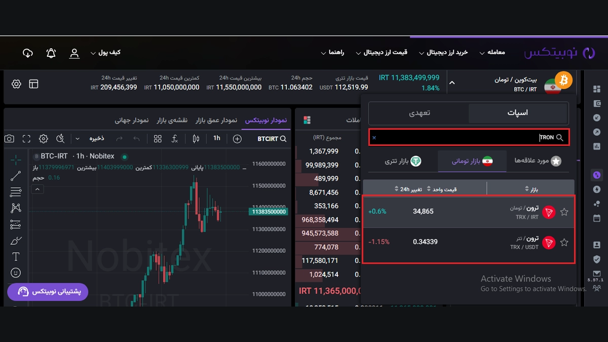The image size is (608, 342).
Task: Switch to the اسپات (spot) tab
Action: pyautogui.click(x=518, y=113)
